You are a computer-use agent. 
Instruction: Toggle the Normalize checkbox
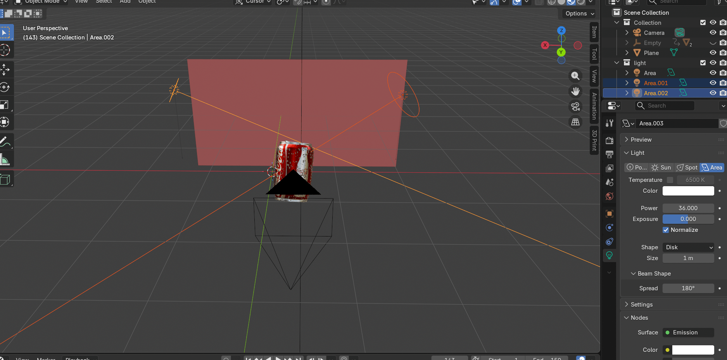[666, 230]
